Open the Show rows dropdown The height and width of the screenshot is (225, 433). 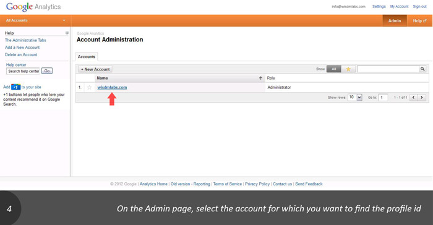point(355,97)
